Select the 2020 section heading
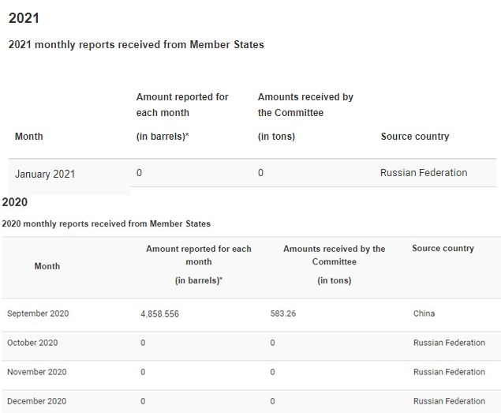The height and width of the screenshot is (413, 501). tap(15, 202)
